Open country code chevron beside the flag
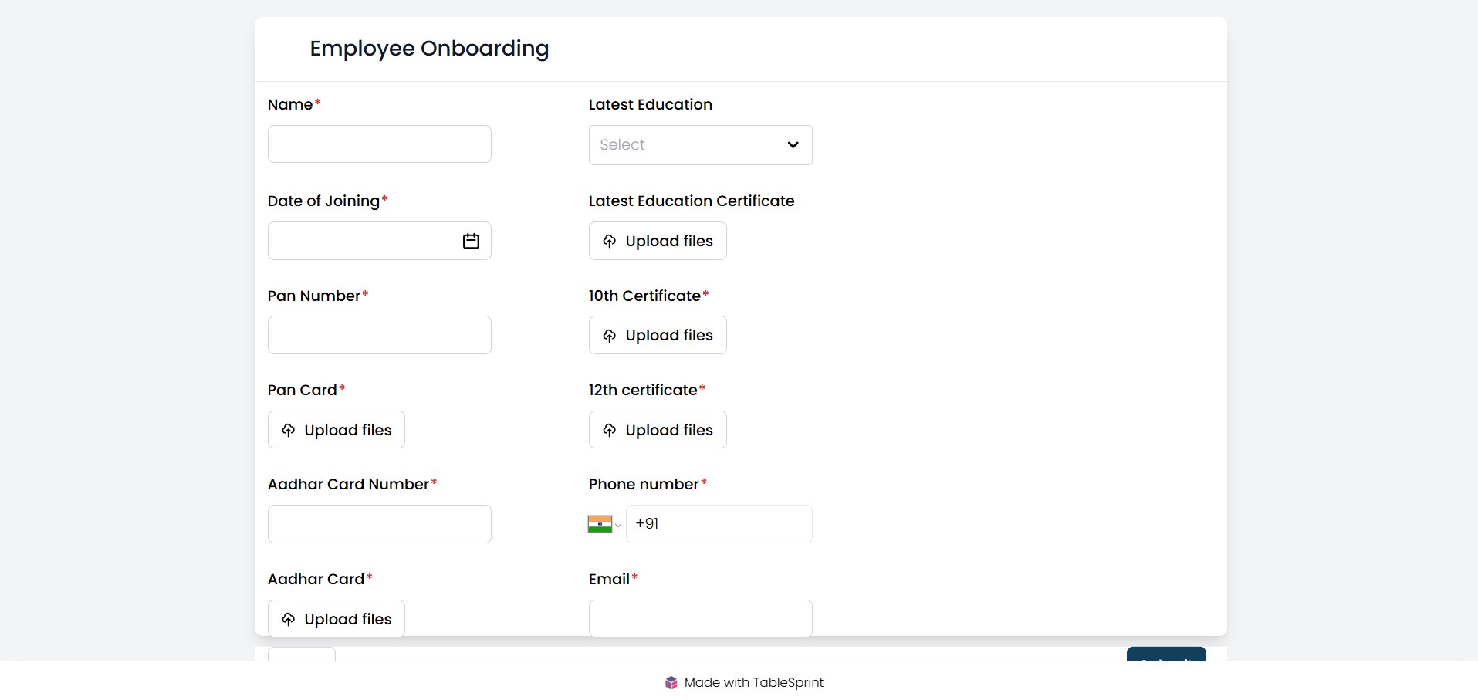Image resolution: width=1478 pixels, height=700 pixels. tap(618, 526)
